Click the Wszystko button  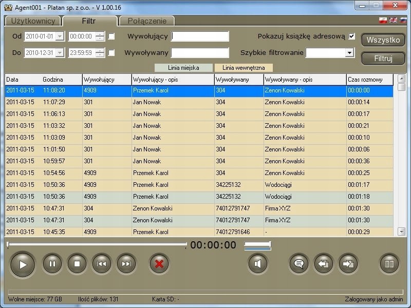[383, 40]
